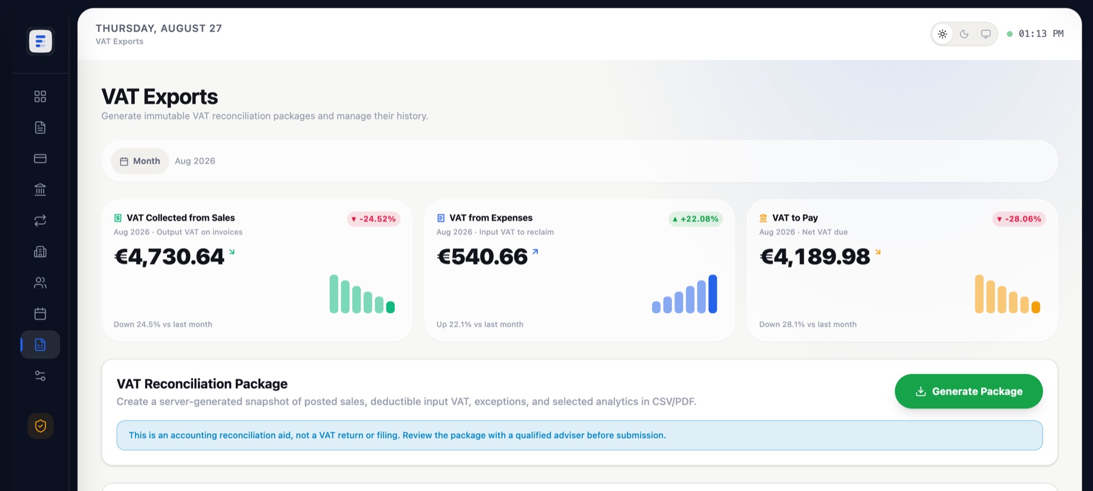Click the blue up arrow beside €540.66
This screenshot has width=1093, height=491.
click(535, 252)
